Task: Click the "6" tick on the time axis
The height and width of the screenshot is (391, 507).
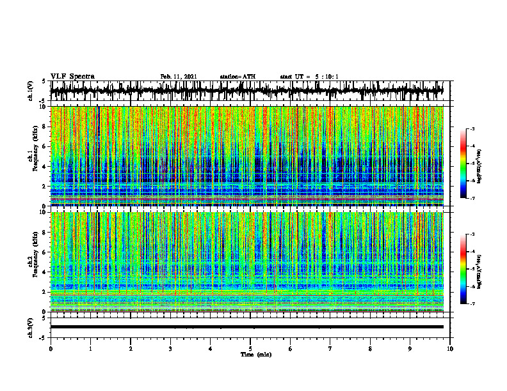Action: (291, 349)
